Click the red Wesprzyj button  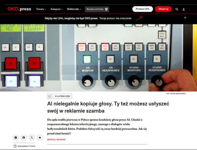coord(163,9)
